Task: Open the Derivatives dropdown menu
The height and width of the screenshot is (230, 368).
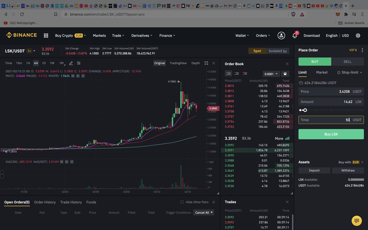Action: pos(142,36)
